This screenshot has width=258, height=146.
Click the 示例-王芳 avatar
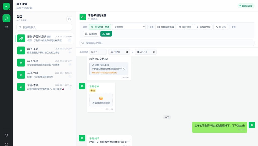tap(21, 51)
